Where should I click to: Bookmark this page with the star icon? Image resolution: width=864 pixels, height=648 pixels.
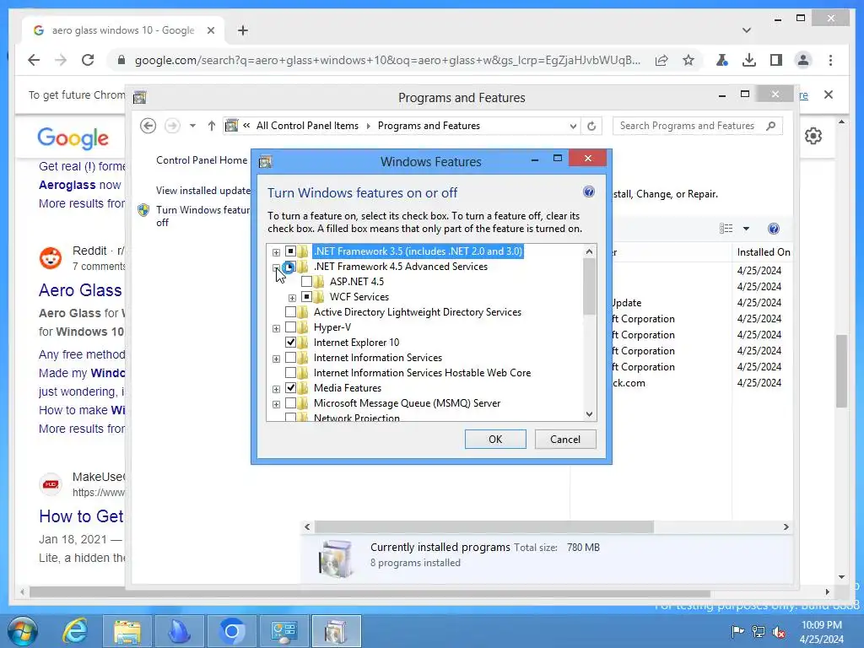[x=688, y=60]
